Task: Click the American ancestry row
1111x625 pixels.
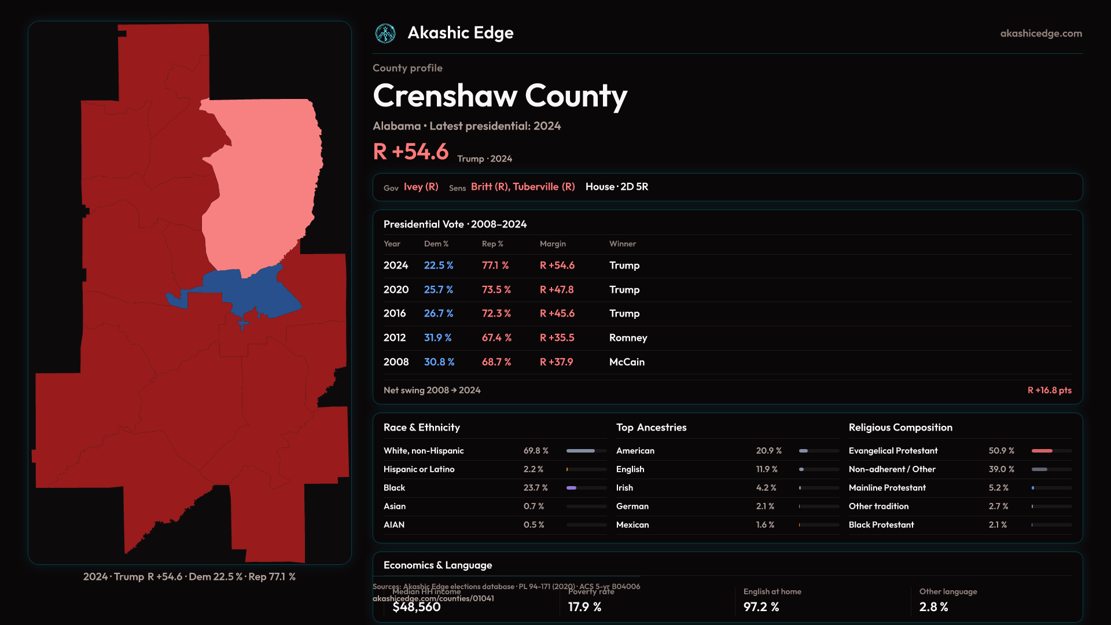Action: pos(635,451)
